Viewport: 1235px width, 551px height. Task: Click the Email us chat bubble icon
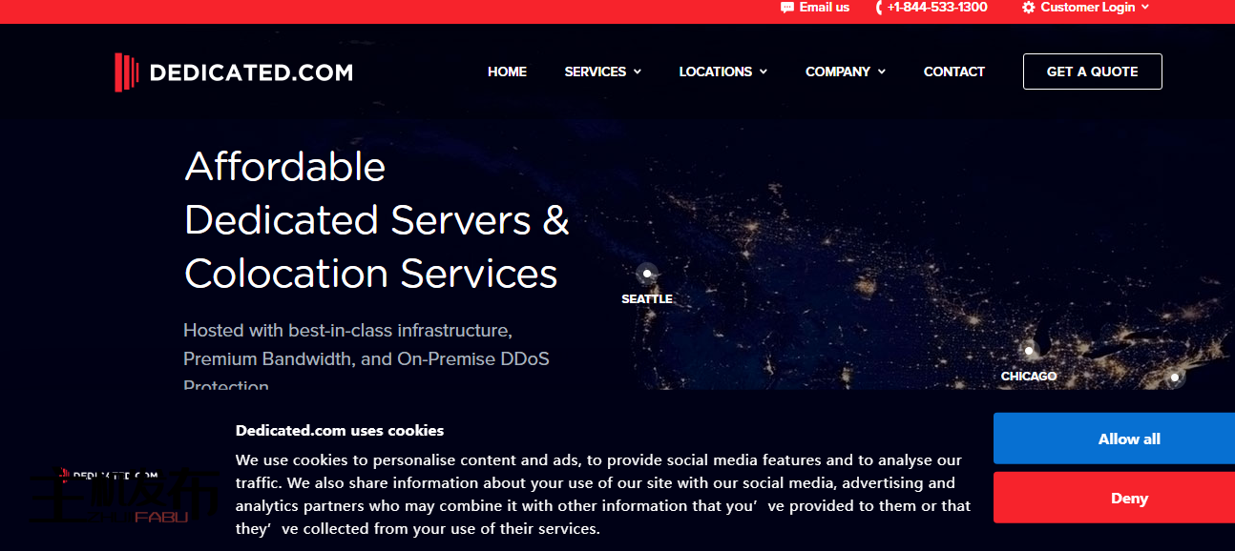[x=786, y=8]
